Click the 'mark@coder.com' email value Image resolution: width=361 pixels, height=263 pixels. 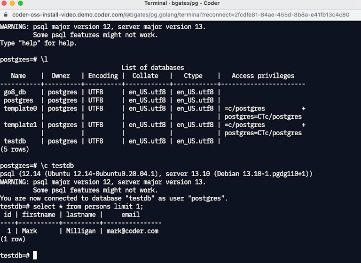pyautogui.click(x=133, y=231)
